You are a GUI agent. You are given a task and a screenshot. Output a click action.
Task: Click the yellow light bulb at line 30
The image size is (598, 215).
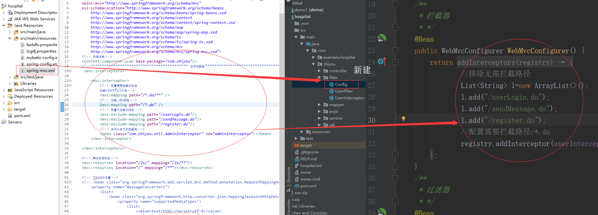point(403,119)
